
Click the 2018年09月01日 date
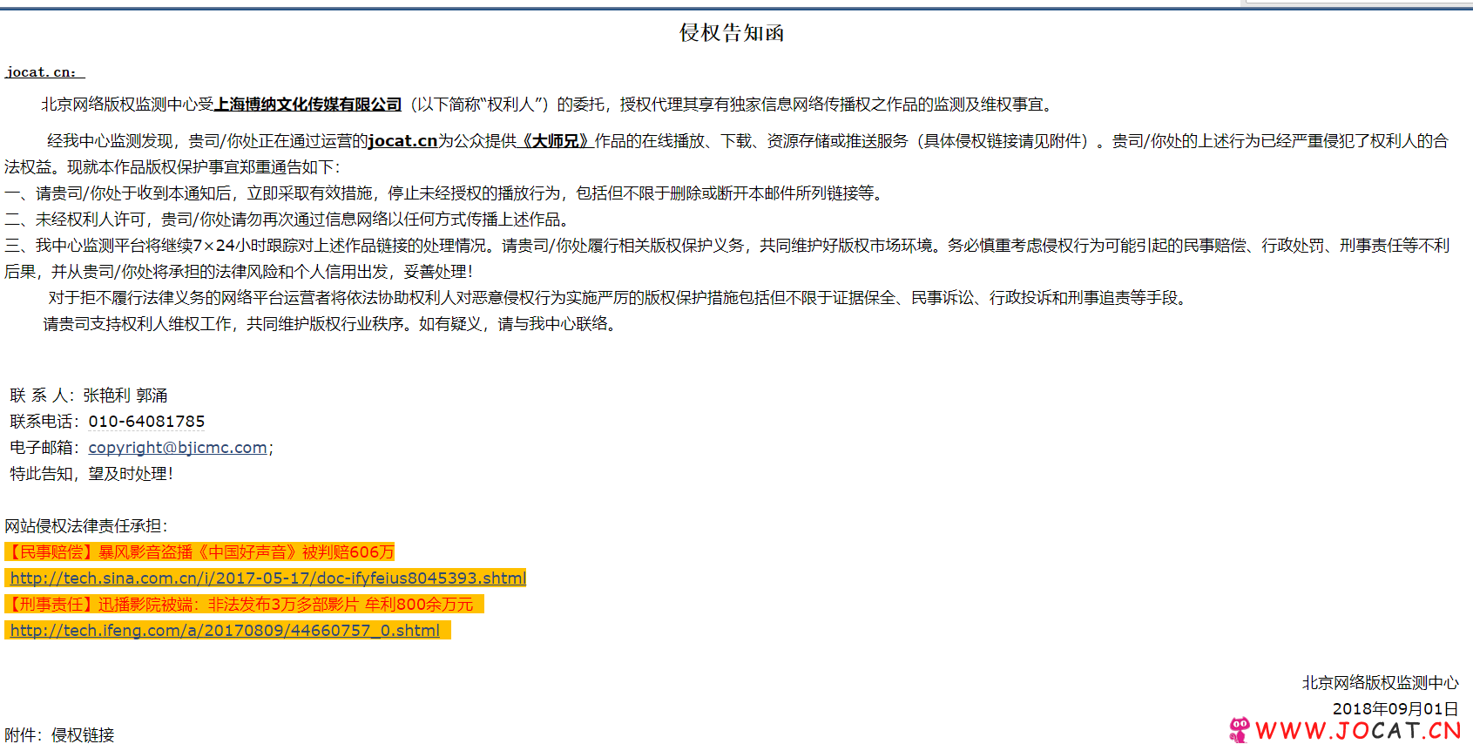pos(1395,709)
